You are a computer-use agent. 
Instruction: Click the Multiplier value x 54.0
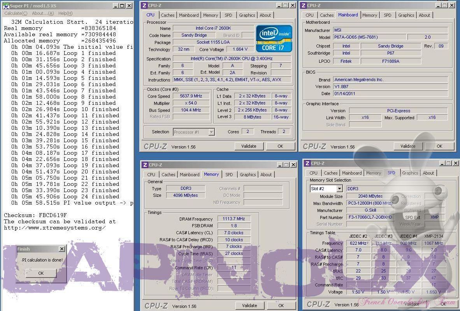point(191,103)
